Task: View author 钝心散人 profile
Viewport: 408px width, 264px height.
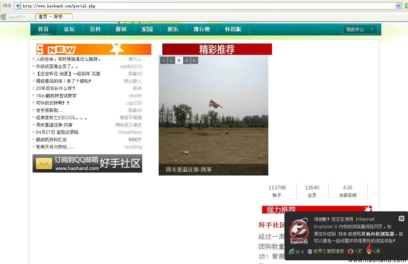Action: coord(133,81)
